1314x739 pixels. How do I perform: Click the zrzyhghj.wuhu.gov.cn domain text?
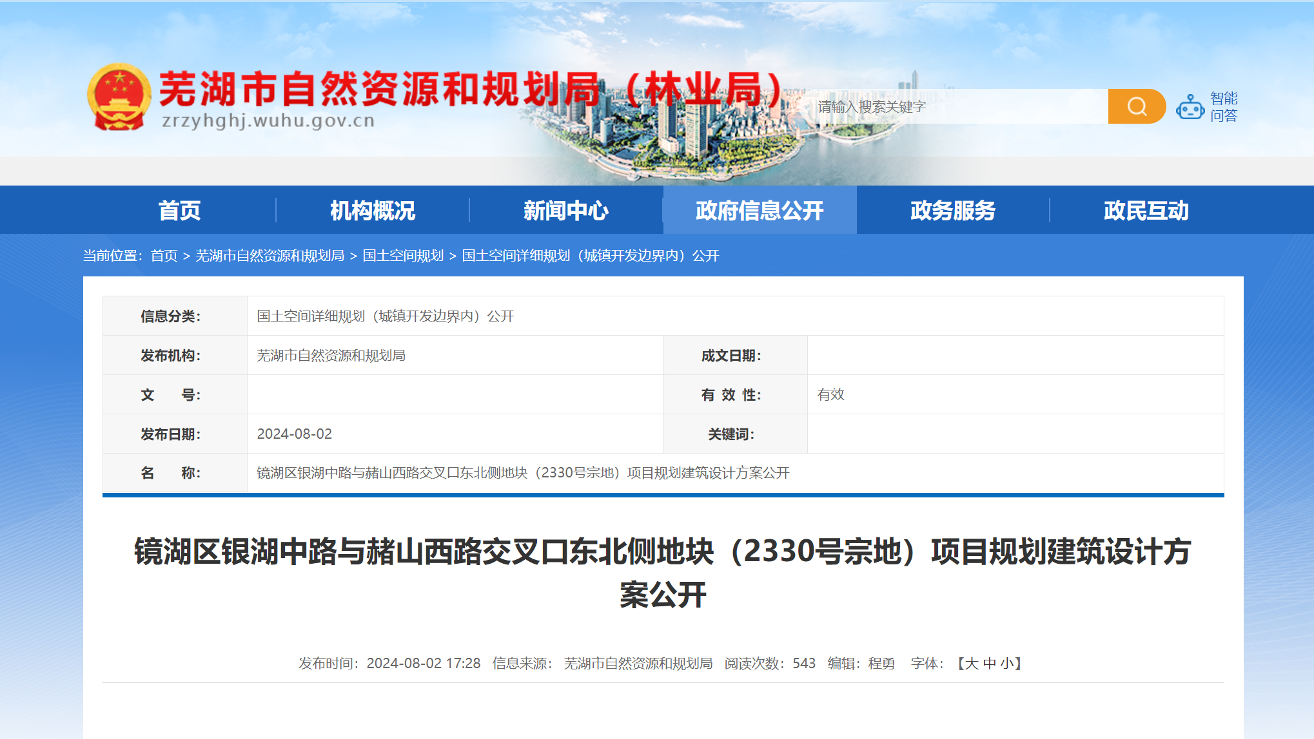[268, 121]
